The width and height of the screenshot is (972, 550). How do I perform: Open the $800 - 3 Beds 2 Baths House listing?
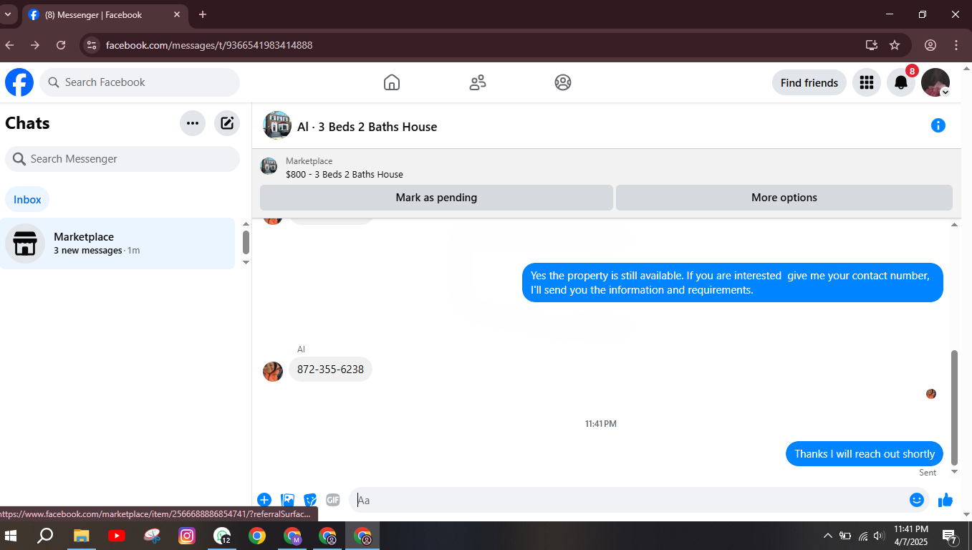[x=344, y=174]
